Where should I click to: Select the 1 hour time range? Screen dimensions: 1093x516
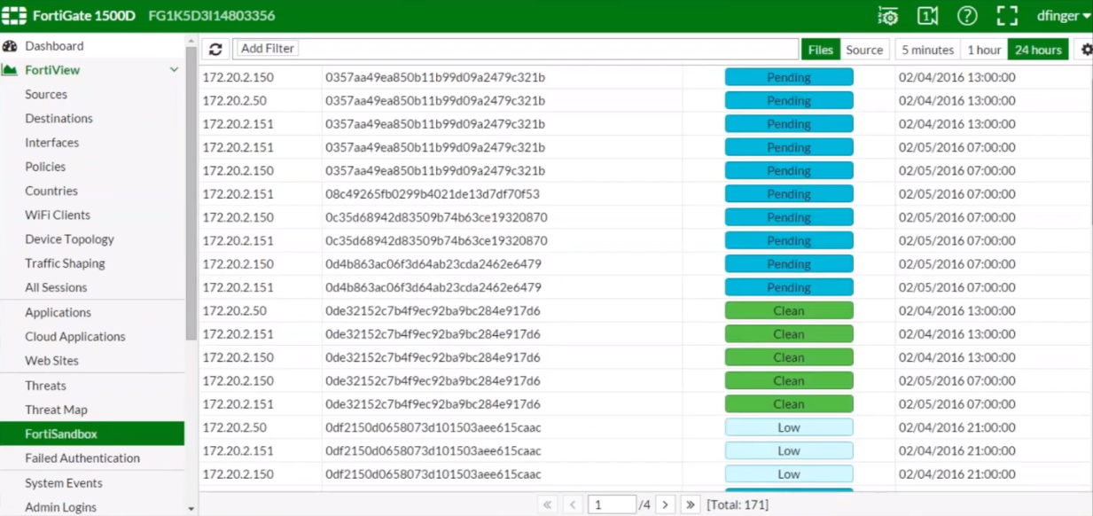coord(984,50)
